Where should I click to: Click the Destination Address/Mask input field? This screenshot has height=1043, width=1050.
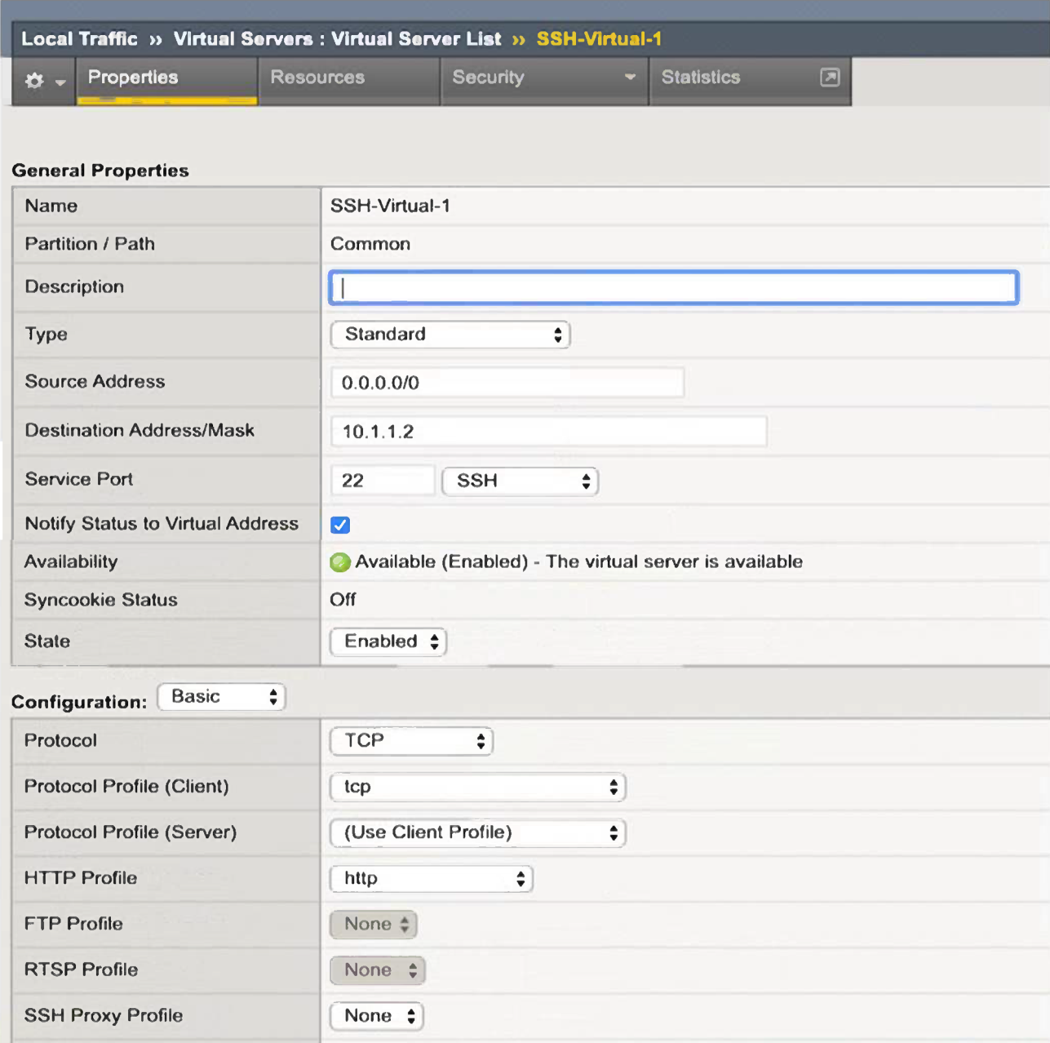[x=548, y=432]
